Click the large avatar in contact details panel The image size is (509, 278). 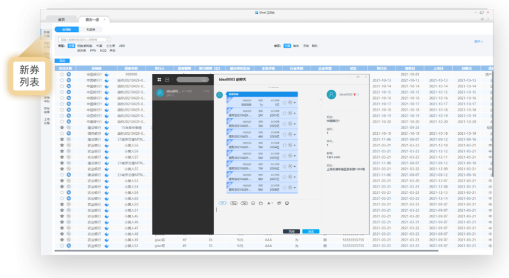click(331, 95)
